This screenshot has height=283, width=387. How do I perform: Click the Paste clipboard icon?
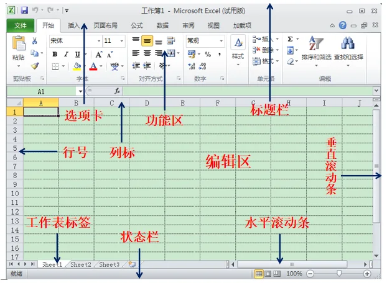(x=19, y=43)
